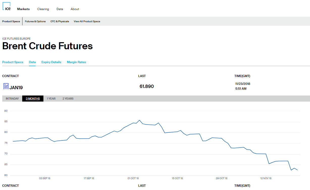Show the Intraday chart range
310x190 pixels.
(x=12, y=99)
